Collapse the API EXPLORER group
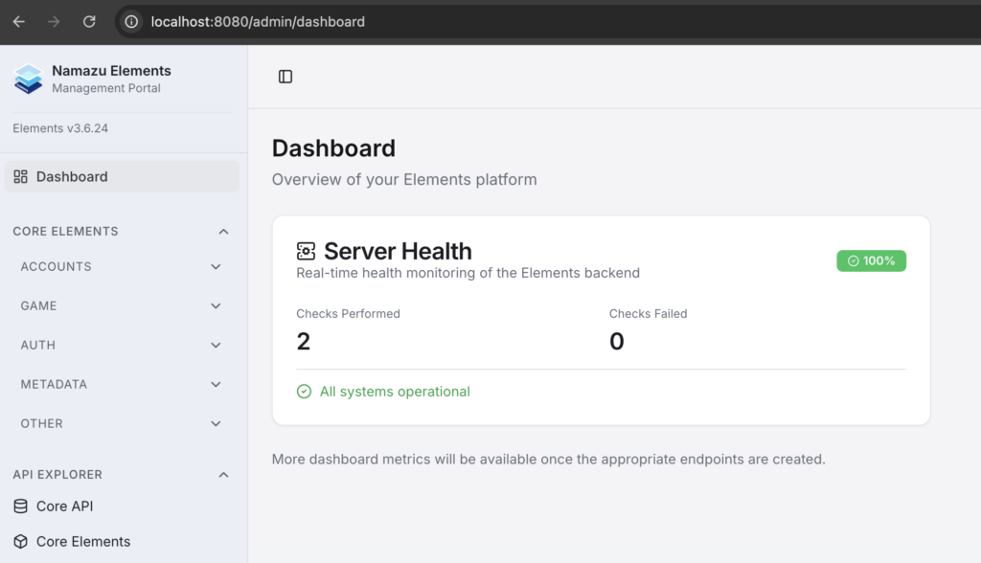 click(223, 475)
